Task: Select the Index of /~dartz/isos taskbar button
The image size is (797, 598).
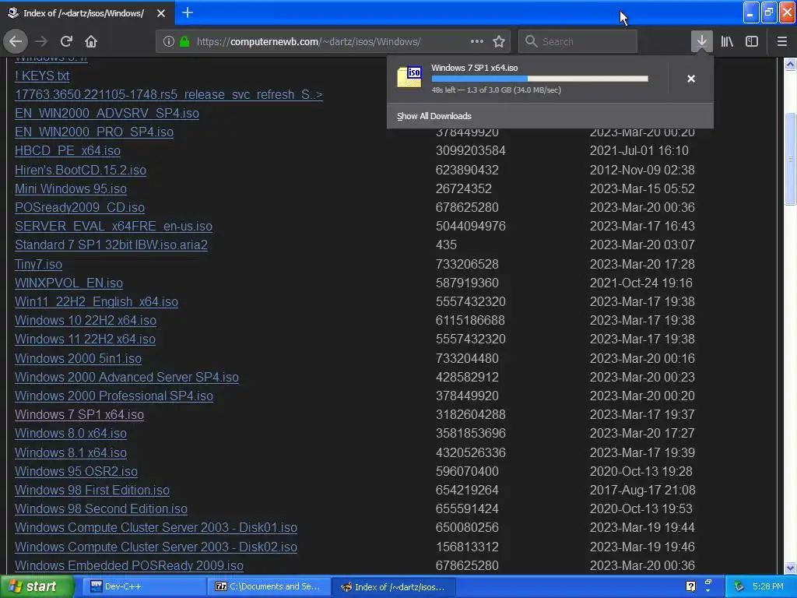Action: (393, 586)
